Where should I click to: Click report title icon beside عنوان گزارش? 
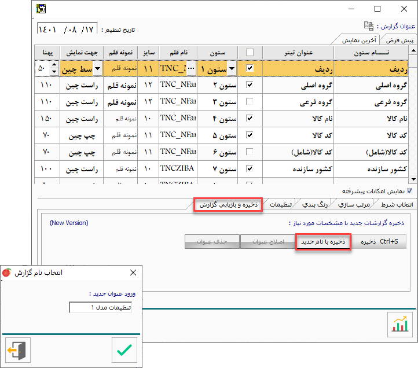[x=369, y=26]
